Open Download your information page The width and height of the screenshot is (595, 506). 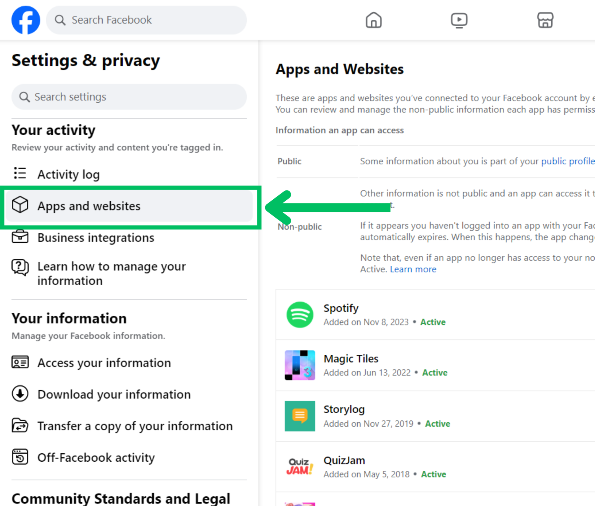[x=114, y=394]
